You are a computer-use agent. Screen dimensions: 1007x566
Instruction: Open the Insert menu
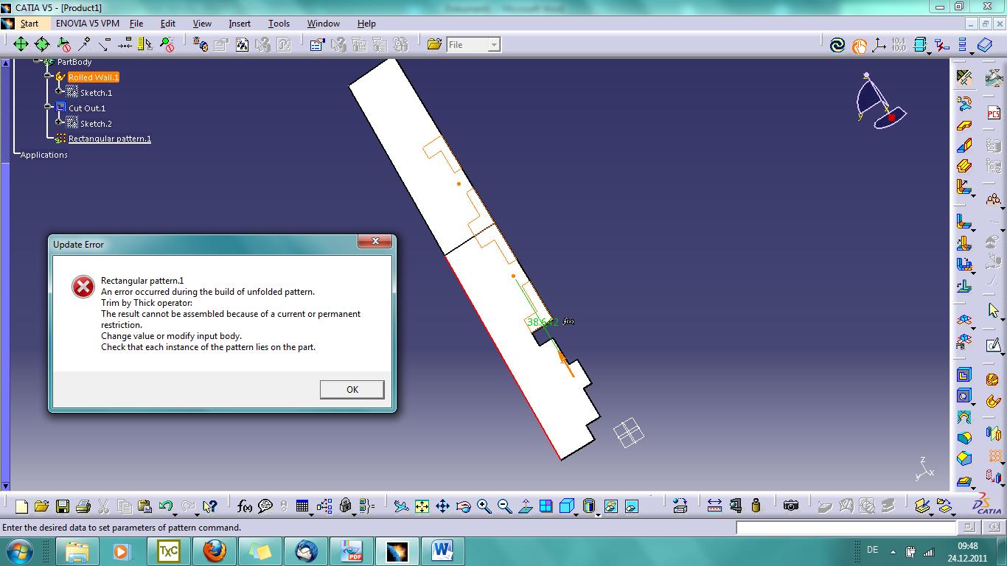coord(240,24)
